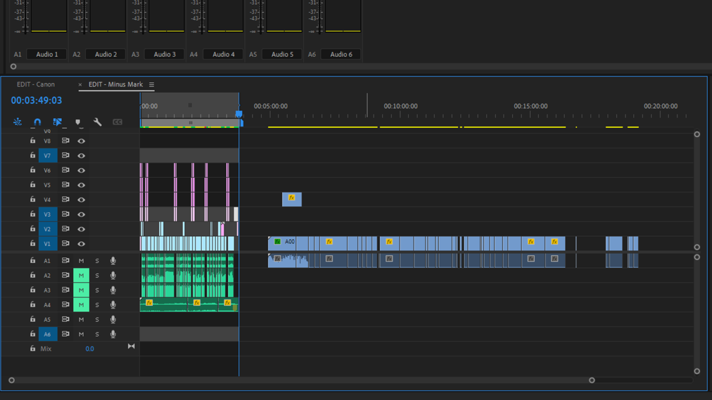The image size is (712, 400).
Task: Unmute audio track A3
Action: 81,289
